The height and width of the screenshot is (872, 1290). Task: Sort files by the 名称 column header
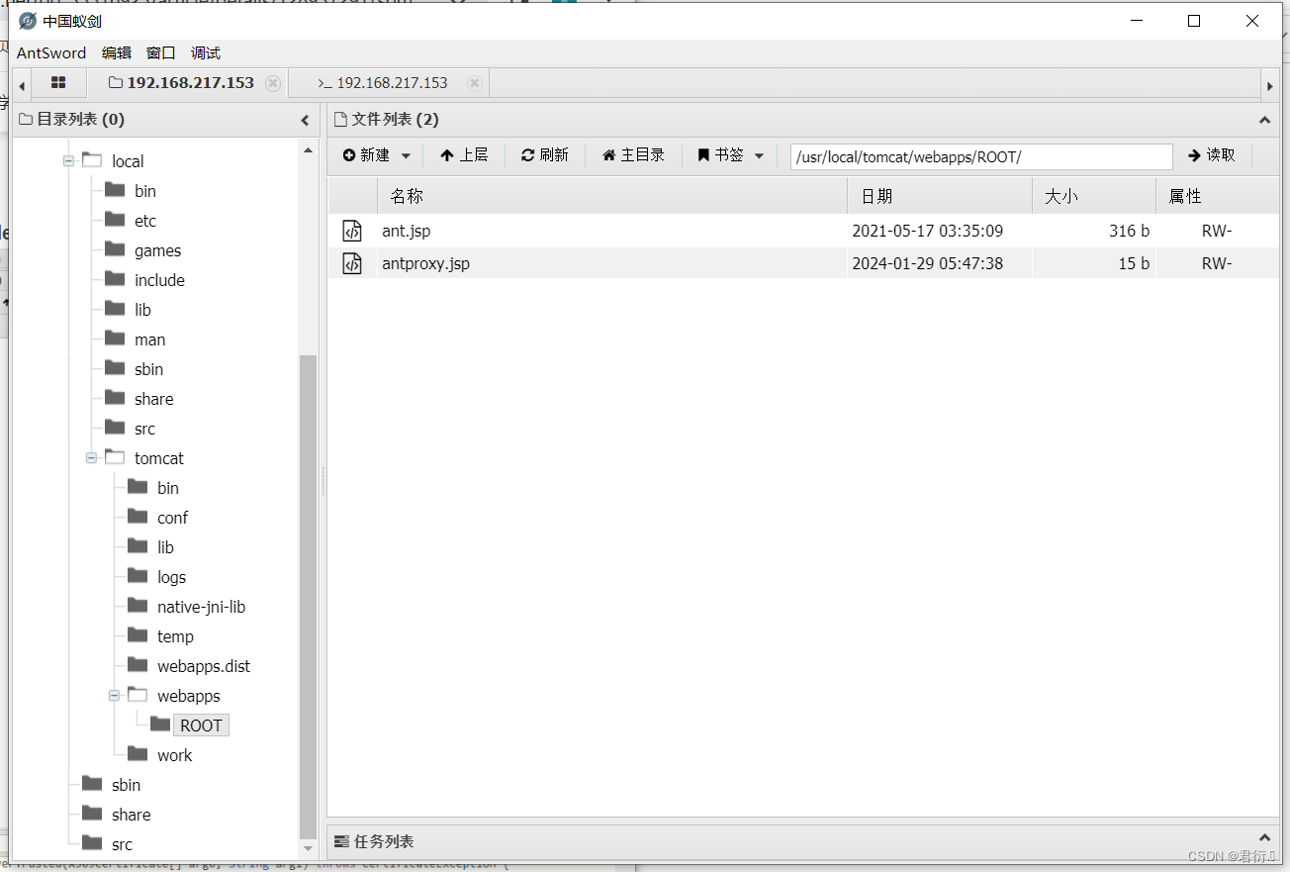point(612,196)
